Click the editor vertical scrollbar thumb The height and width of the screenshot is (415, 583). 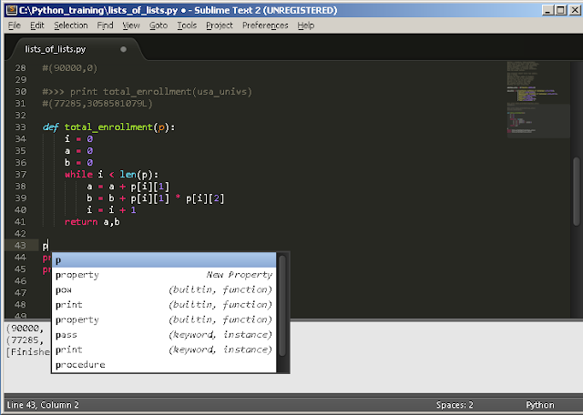click(x=577, y=191)
